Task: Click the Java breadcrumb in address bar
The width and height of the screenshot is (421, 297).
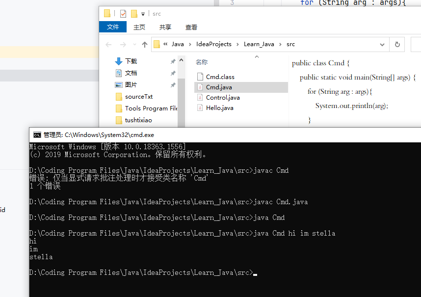Action: click(178, 44)
